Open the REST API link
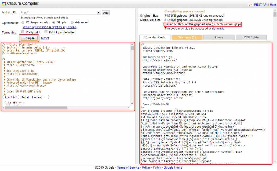This screenshot has height=171, width=277. (x=260, y=5)
